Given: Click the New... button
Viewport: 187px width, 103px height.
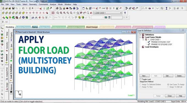Looking at the screenshot, I should pyautogui.click(x=144, y=76).
